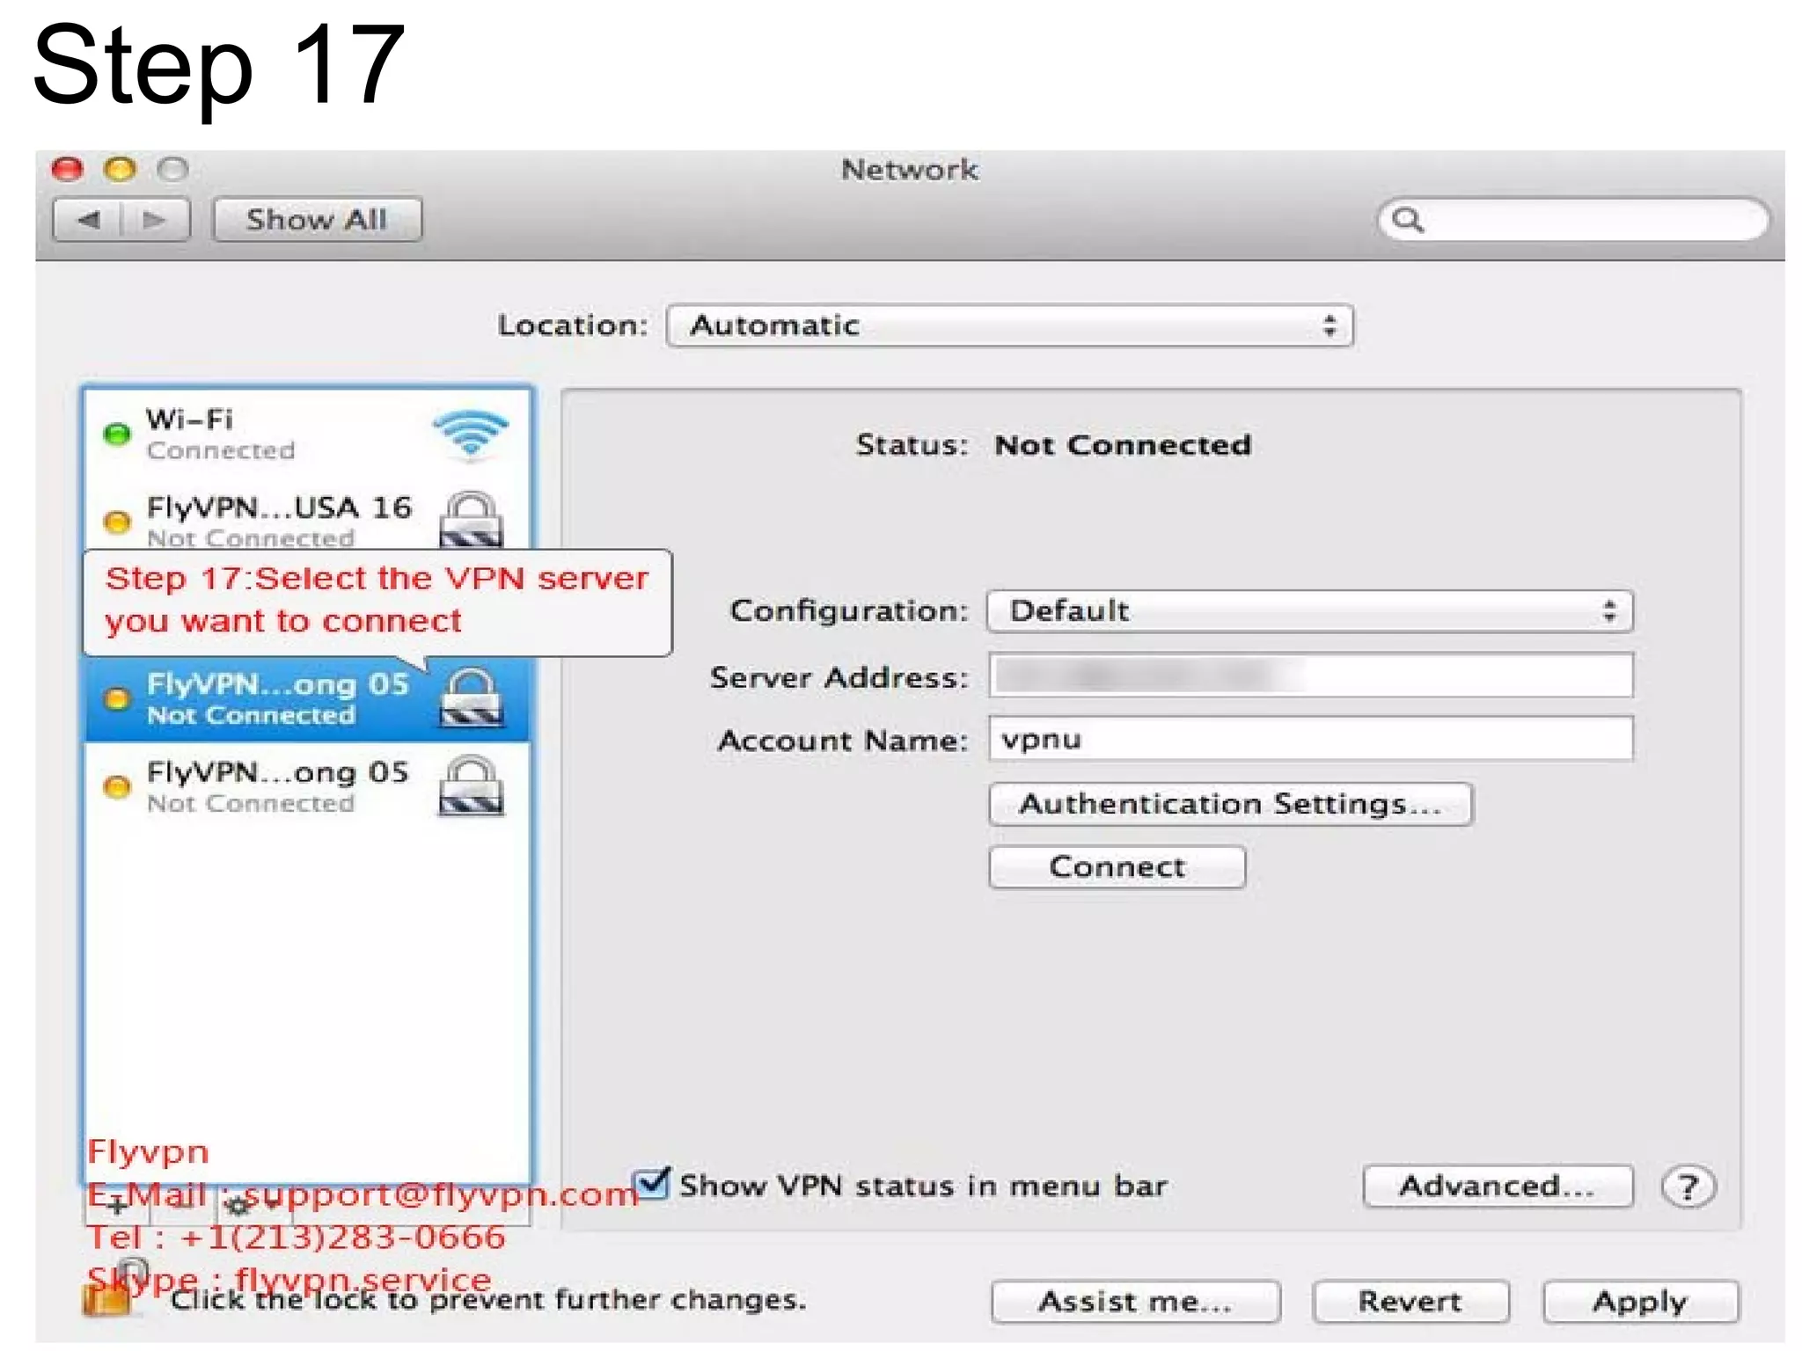Screen dimensions: 1802x1351
Task: Click the back navigation arrow
Action: pos(88,219)
